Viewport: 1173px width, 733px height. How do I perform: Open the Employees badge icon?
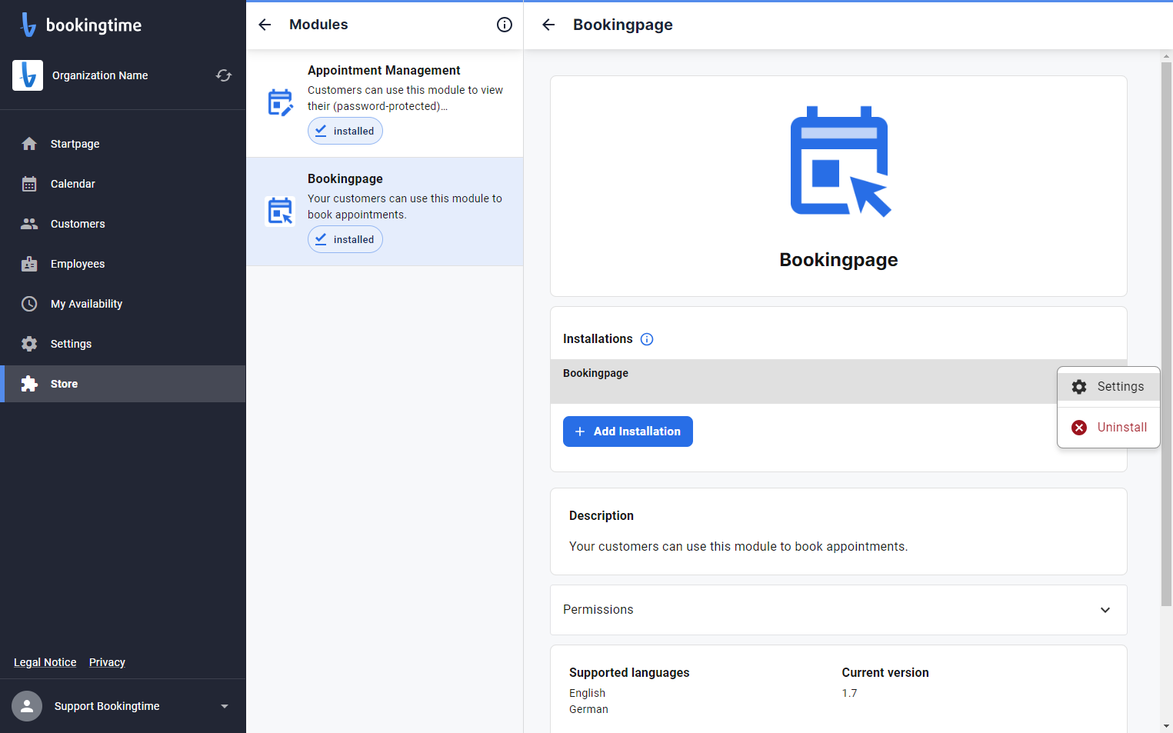(x=29, y=264)
